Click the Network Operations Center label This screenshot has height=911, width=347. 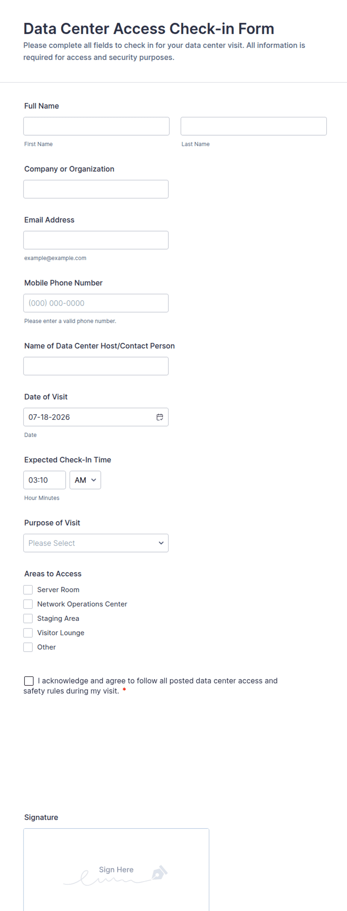[82, 604]
